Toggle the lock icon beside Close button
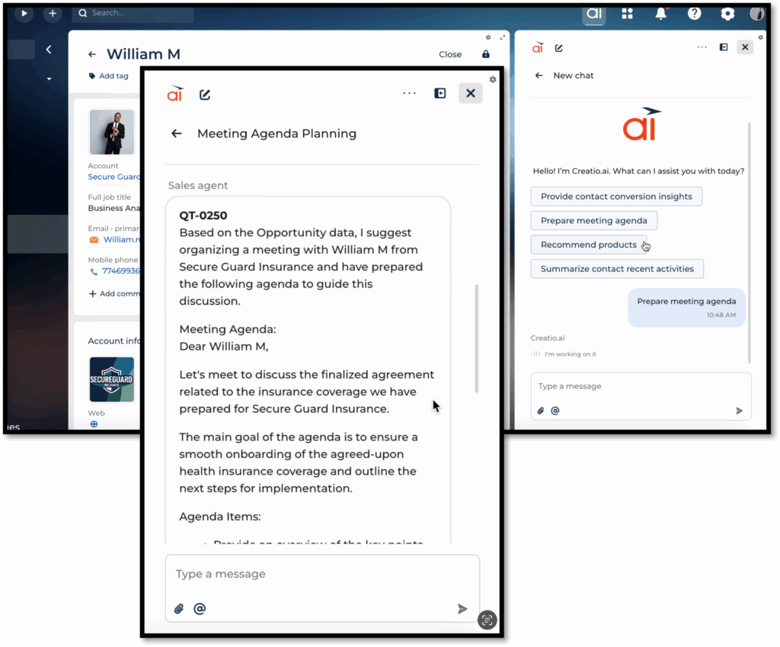This screenshot has height=647, width=780. tap(486, 54)
